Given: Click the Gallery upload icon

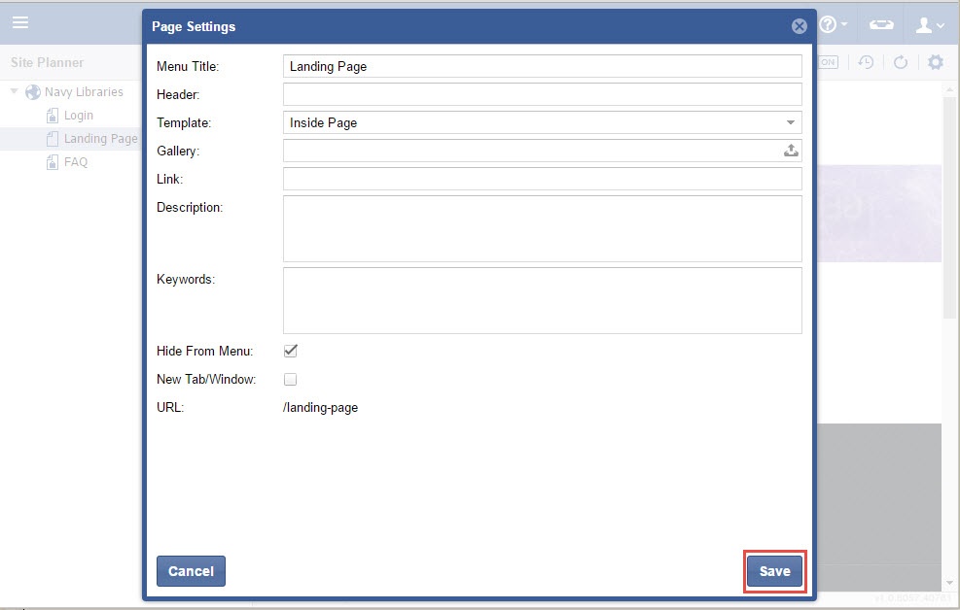Looking at the screenshot, I should click(x=791, y=151).
